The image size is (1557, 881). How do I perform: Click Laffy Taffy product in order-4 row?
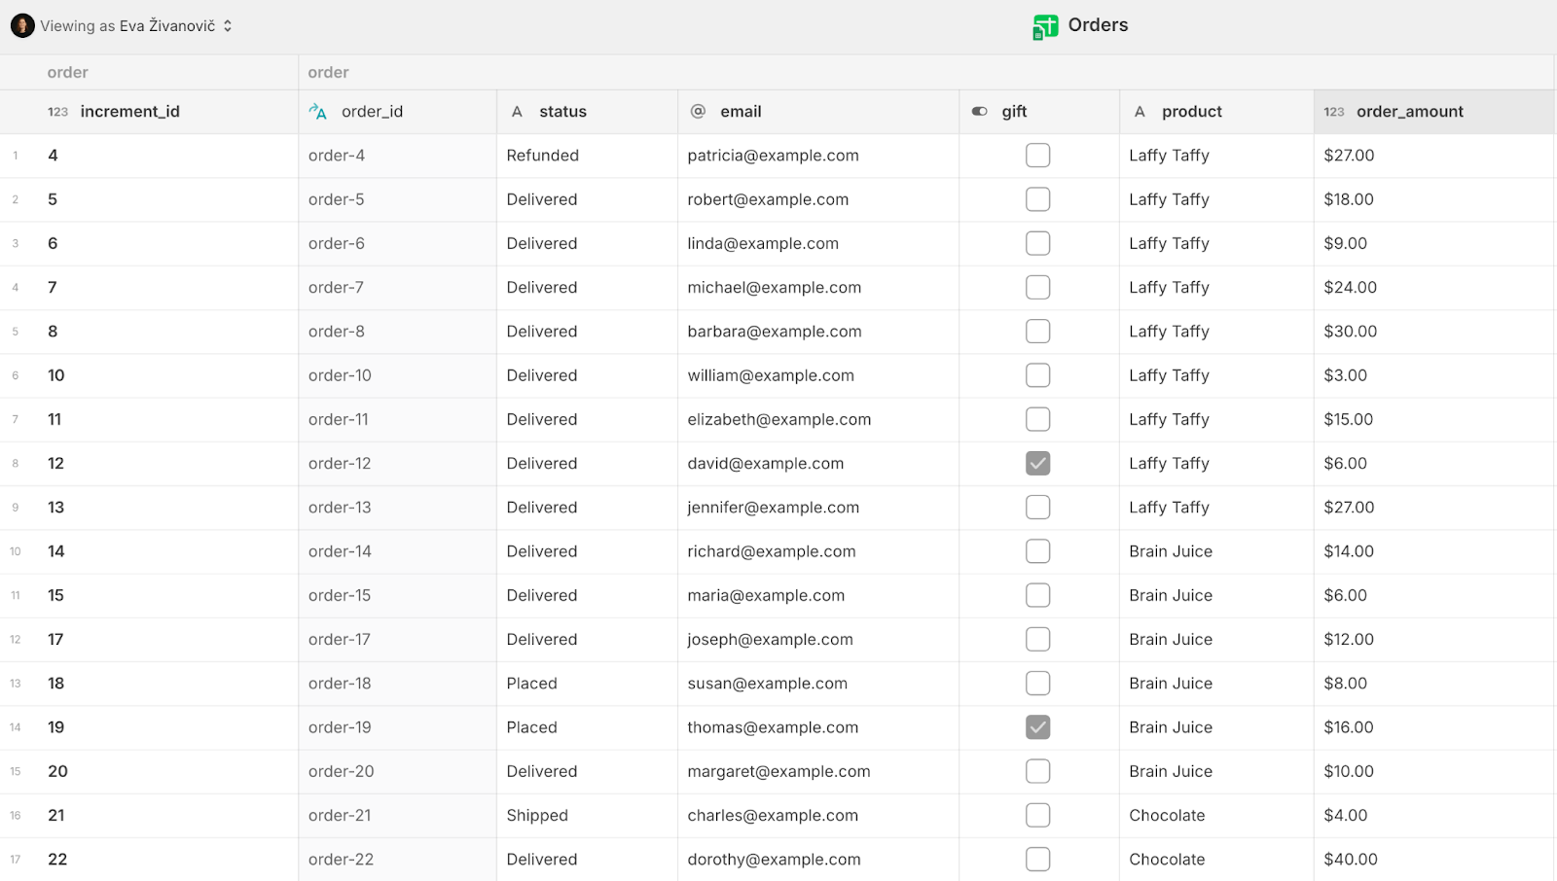[x=1216, y=156]
